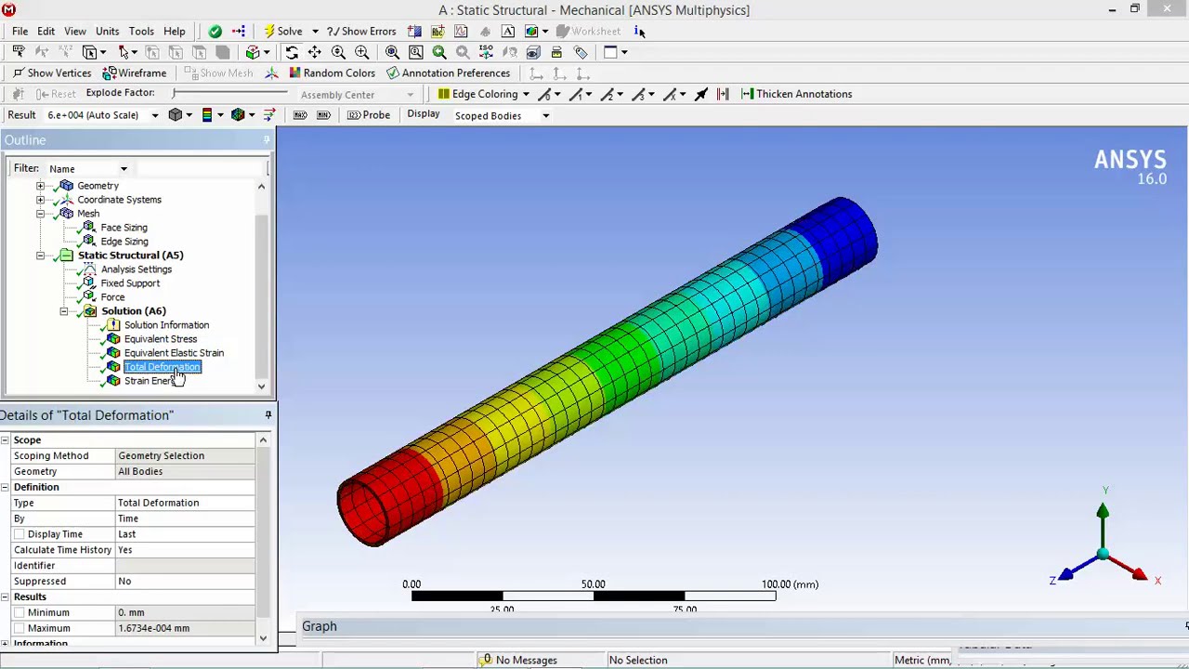Collapse the Scope section in Details
1189x669 pixels.
tap(6, 439)
